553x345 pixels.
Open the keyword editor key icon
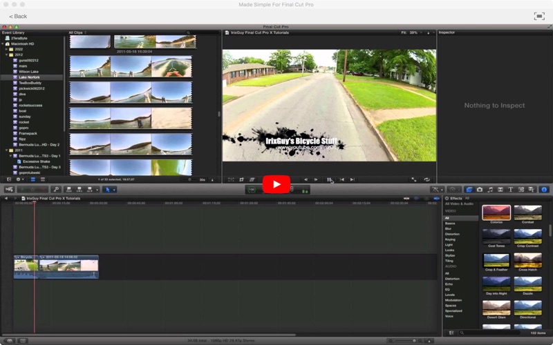[57, 189]
